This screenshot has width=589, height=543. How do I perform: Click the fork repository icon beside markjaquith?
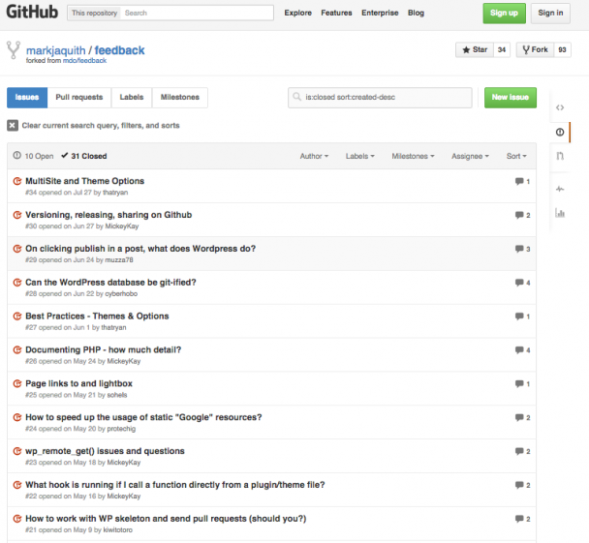click(14, 50)
